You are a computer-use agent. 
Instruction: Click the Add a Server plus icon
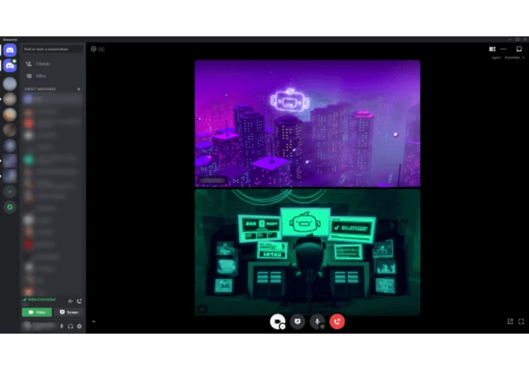point(10,192)
